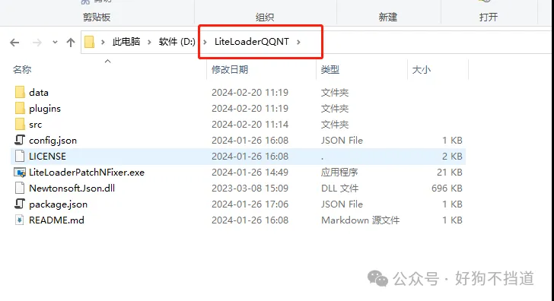Sort by the 修改日期 column header

(230, 69)
